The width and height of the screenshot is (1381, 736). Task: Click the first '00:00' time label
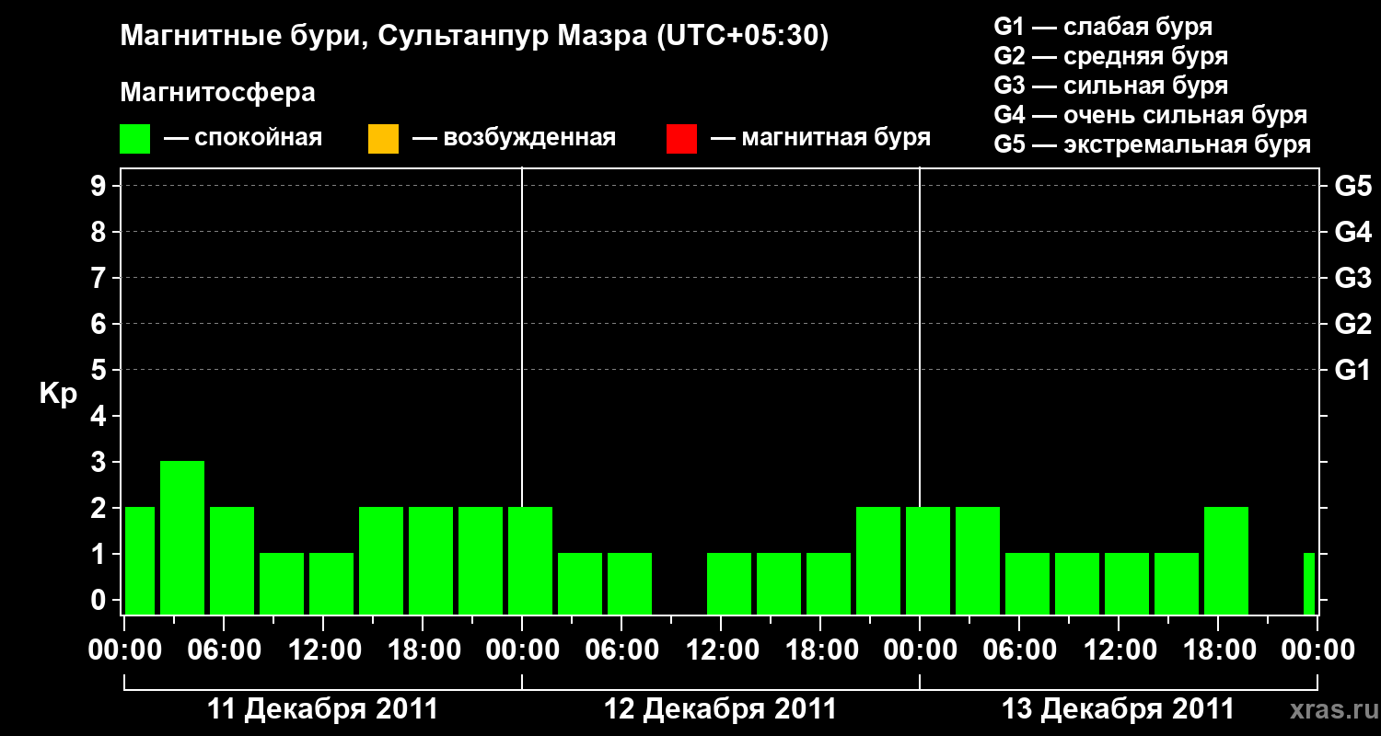click(124, 650)
